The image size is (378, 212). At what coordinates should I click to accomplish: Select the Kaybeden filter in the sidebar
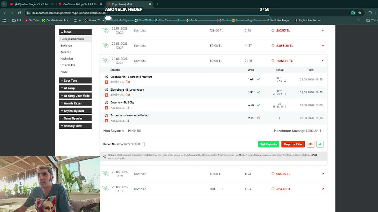coord(67,59)
